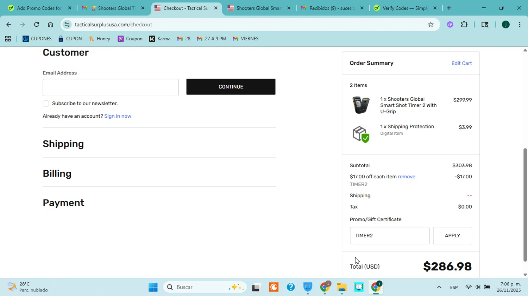
Task: Open the 28 Gmail bookmark
Action: (x=184, y=39)
